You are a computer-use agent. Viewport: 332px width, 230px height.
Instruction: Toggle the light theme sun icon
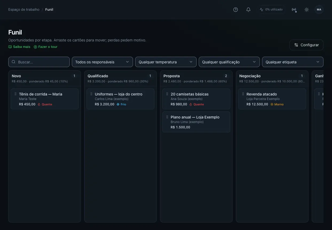[x=307, y=10]
